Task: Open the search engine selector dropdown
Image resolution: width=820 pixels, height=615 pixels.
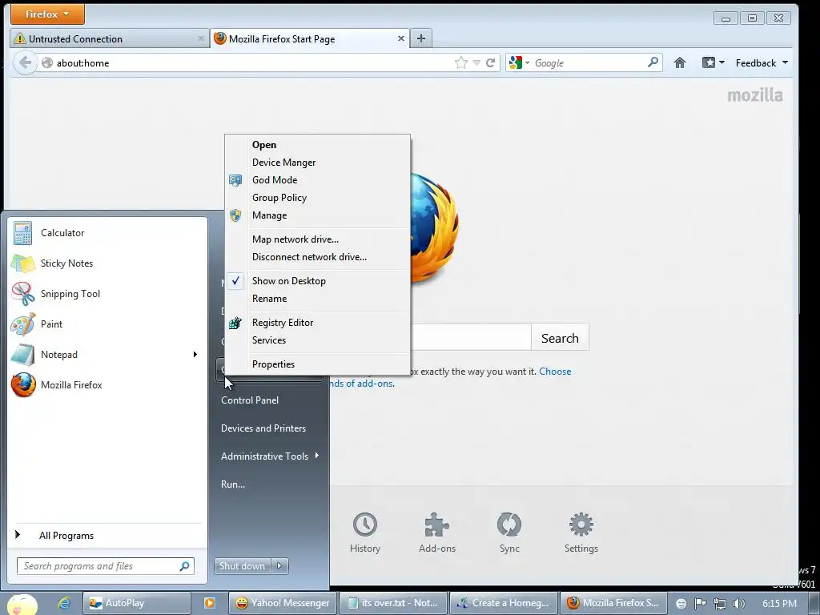Action: pos(519,62)
